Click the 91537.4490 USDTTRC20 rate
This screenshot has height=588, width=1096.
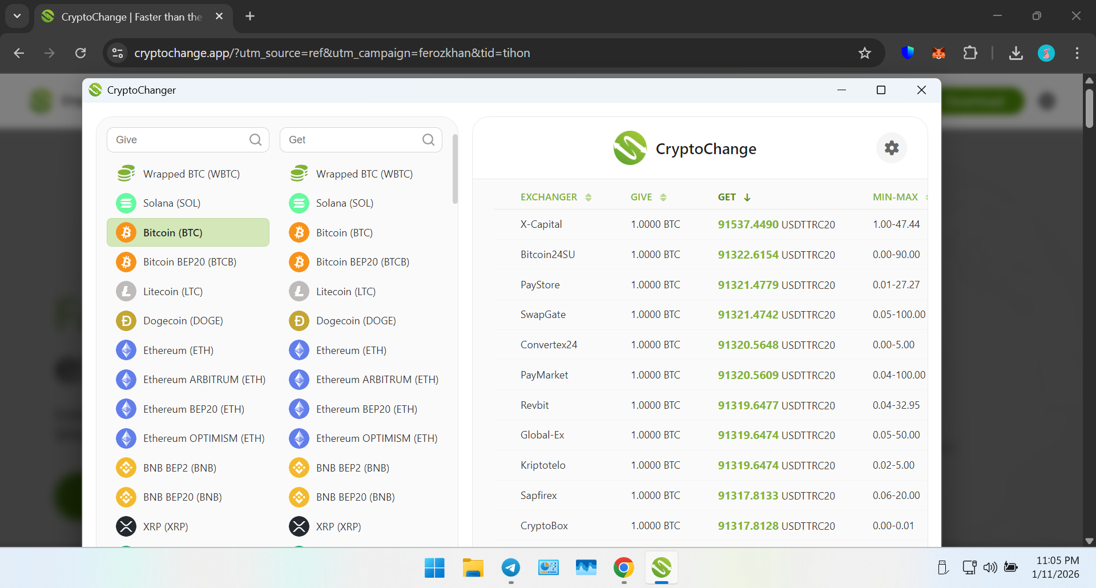click(x=776, y=224)
